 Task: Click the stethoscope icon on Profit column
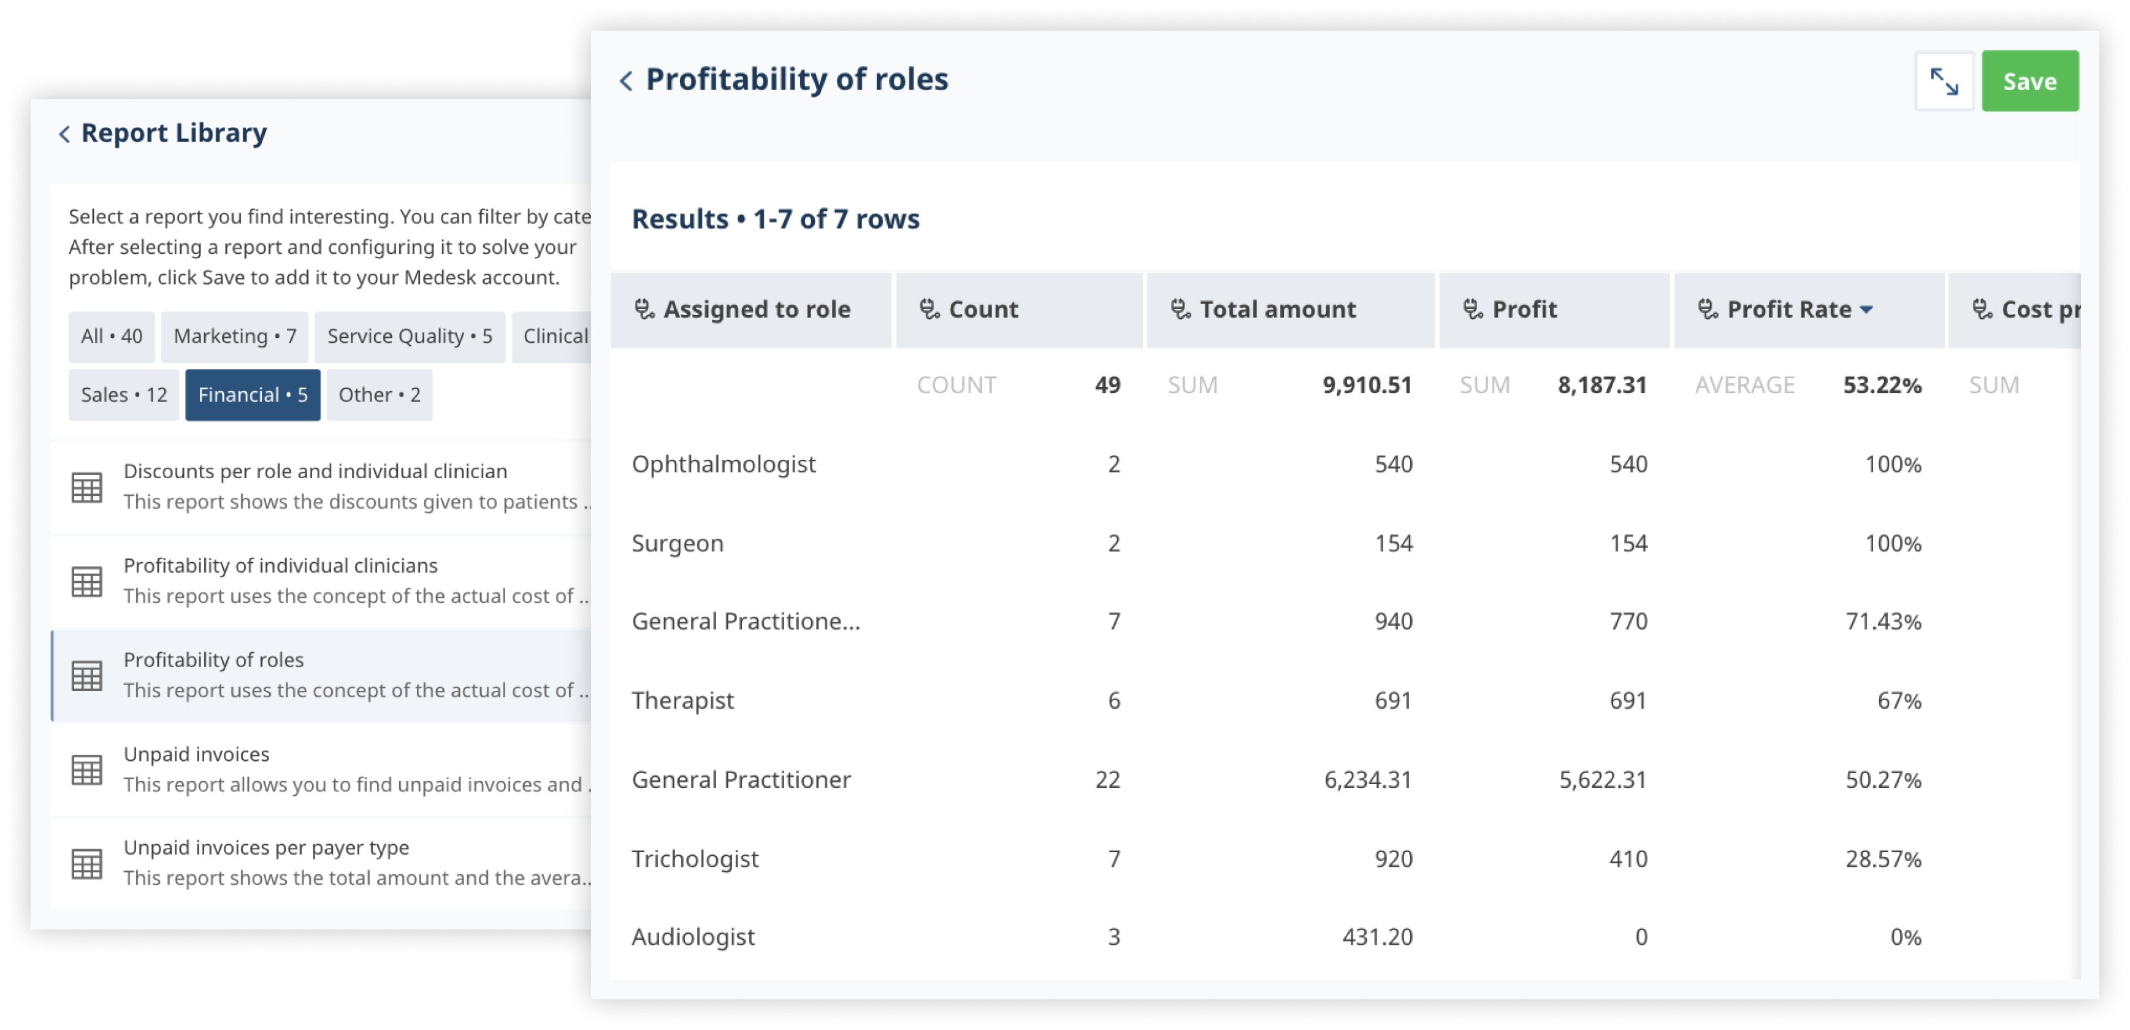pos(1471,308)
